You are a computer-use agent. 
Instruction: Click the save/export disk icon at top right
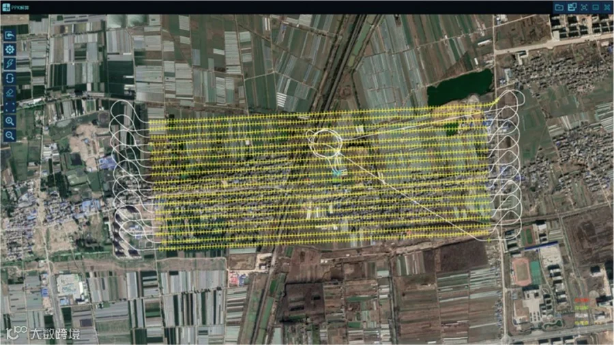[572, 7]
